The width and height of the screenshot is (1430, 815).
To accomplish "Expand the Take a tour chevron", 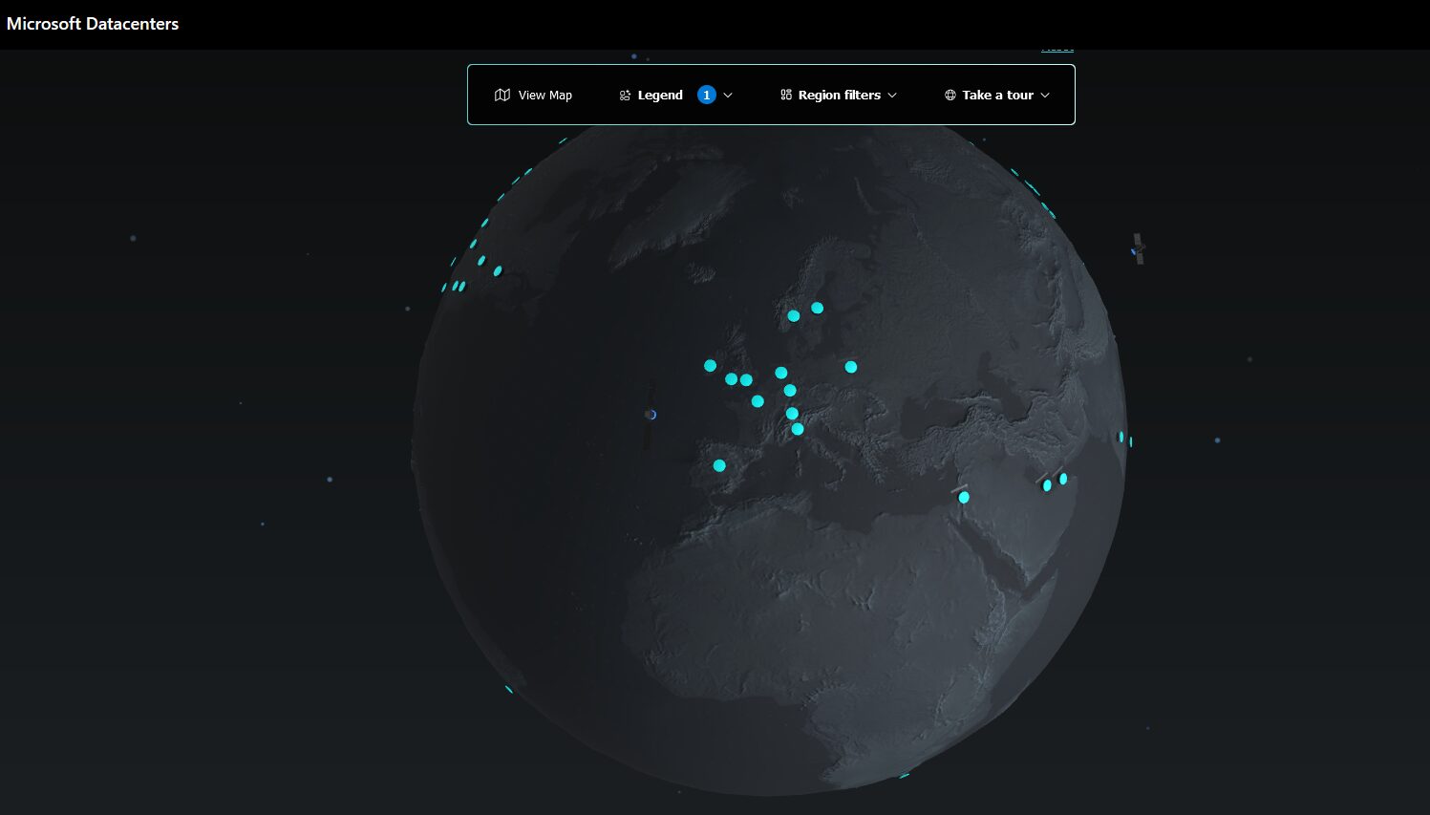I will pos(1045,96).
